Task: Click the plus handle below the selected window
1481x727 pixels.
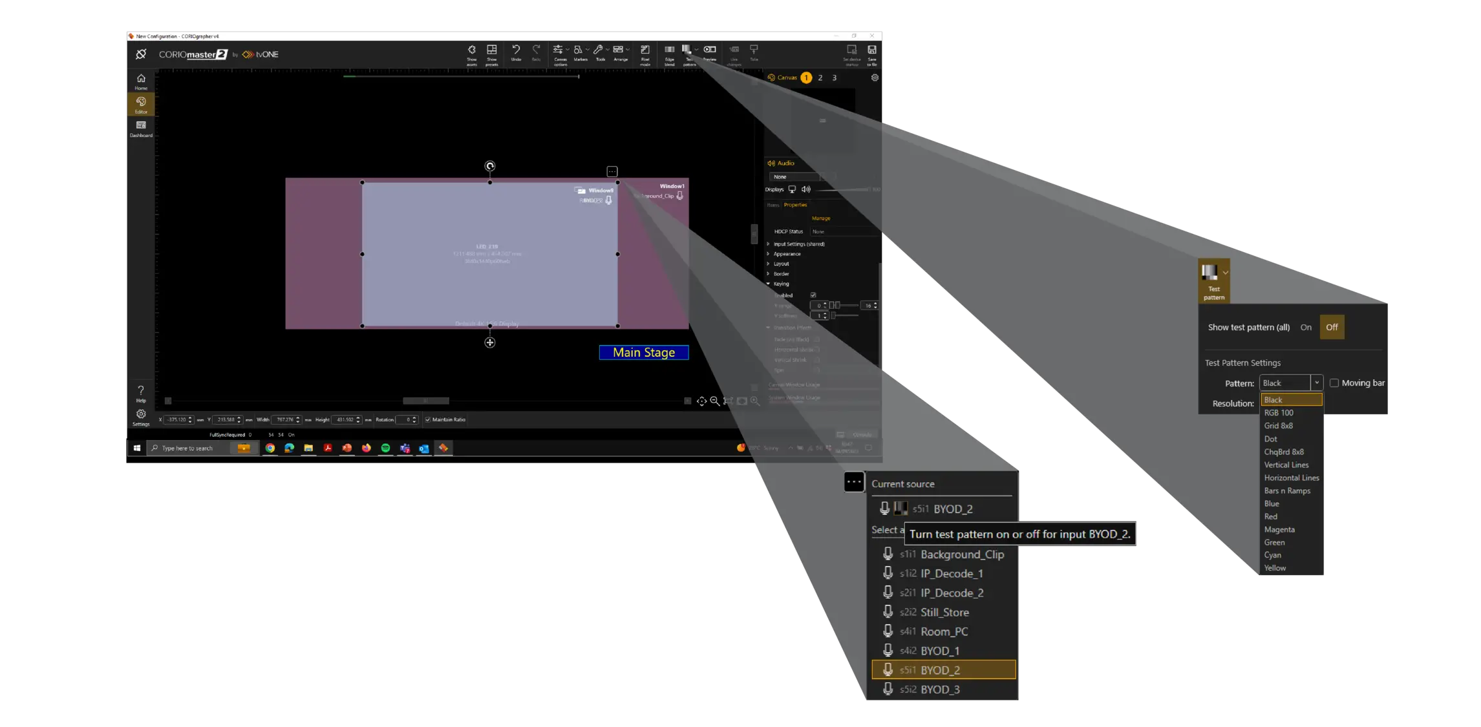Action: click(x=490, y=342)
